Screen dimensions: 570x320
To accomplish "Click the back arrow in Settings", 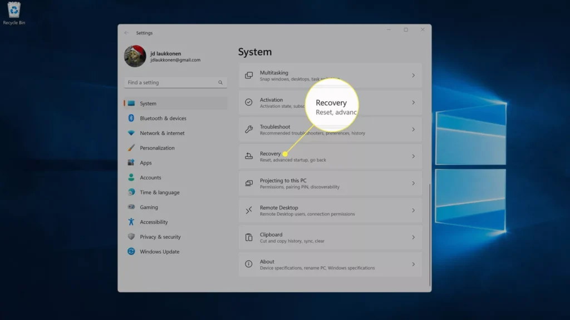I will click(x=126, y=33).
